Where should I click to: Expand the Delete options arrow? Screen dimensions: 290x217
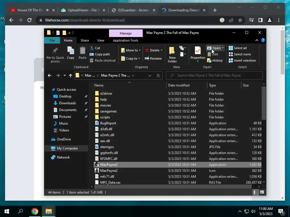pos(161,50)
